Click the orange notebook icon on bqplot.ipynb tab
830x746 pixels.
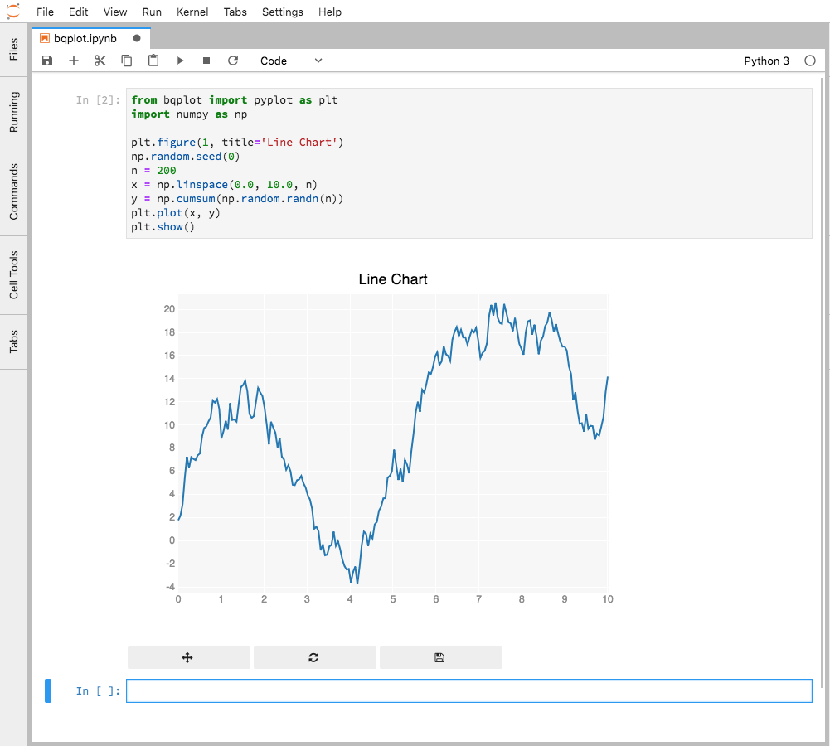point(45,38)
